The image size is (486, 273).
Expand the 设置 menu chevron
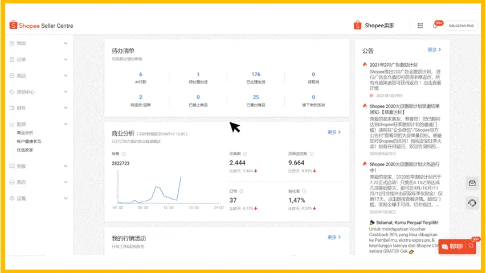(x=66, y=198)
